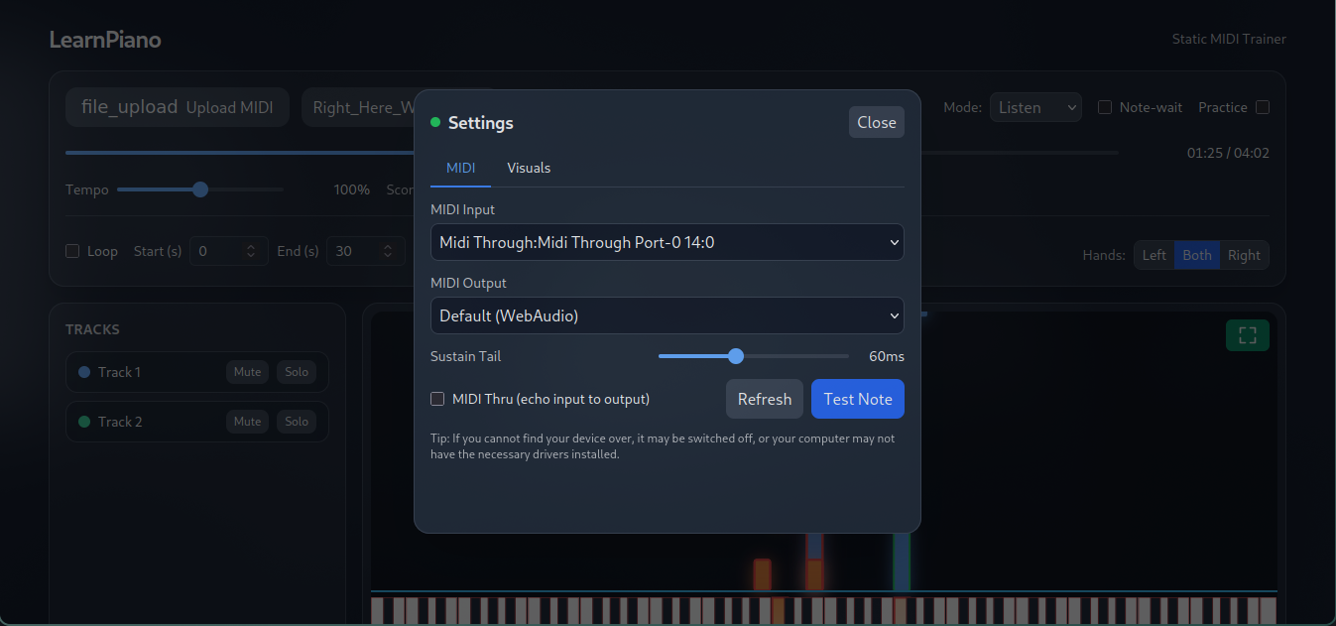The height and width of the screenshot is (626, 1336).
Task: Enable the Practice checkbox
Action: point(1262,106)
